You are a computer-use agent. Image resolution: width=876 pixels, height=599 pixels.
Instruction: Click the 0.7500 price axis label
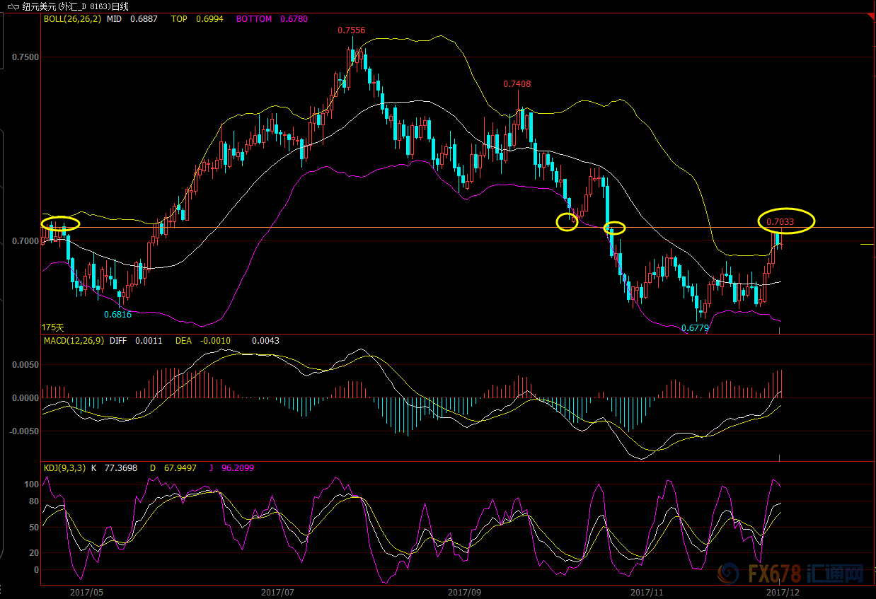25,57
